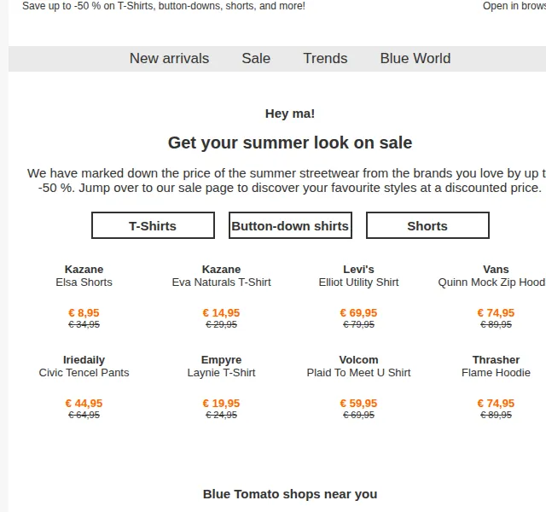Open Iriedaily Civic Tencel Pants product
Screen dimensions: 546x512
coord(84,366)
